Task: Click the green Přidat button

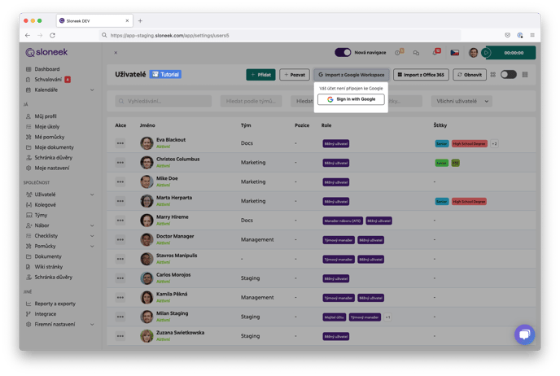Action: (260, 75)
